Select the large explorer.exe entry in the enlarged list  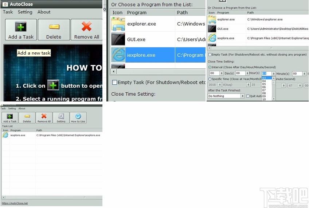[141, 24]
